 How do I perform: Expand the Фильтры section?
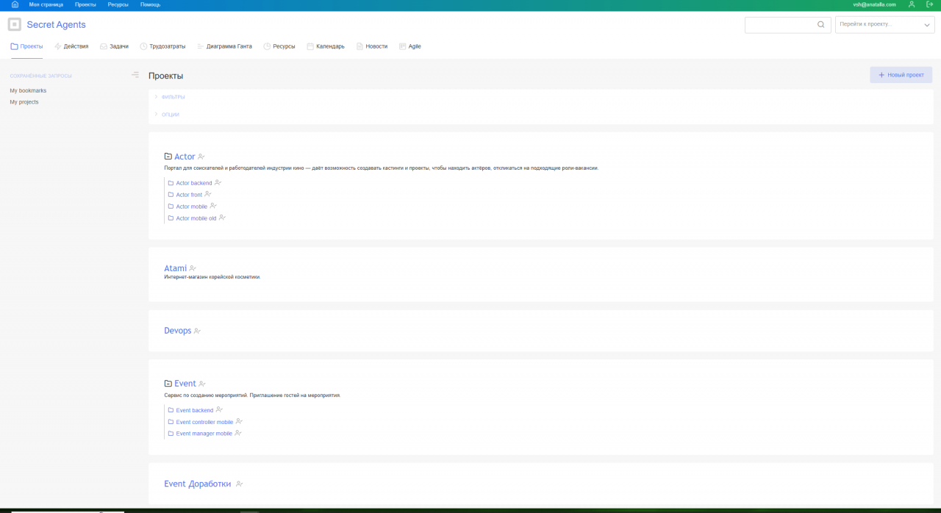[x=173, y=97]
